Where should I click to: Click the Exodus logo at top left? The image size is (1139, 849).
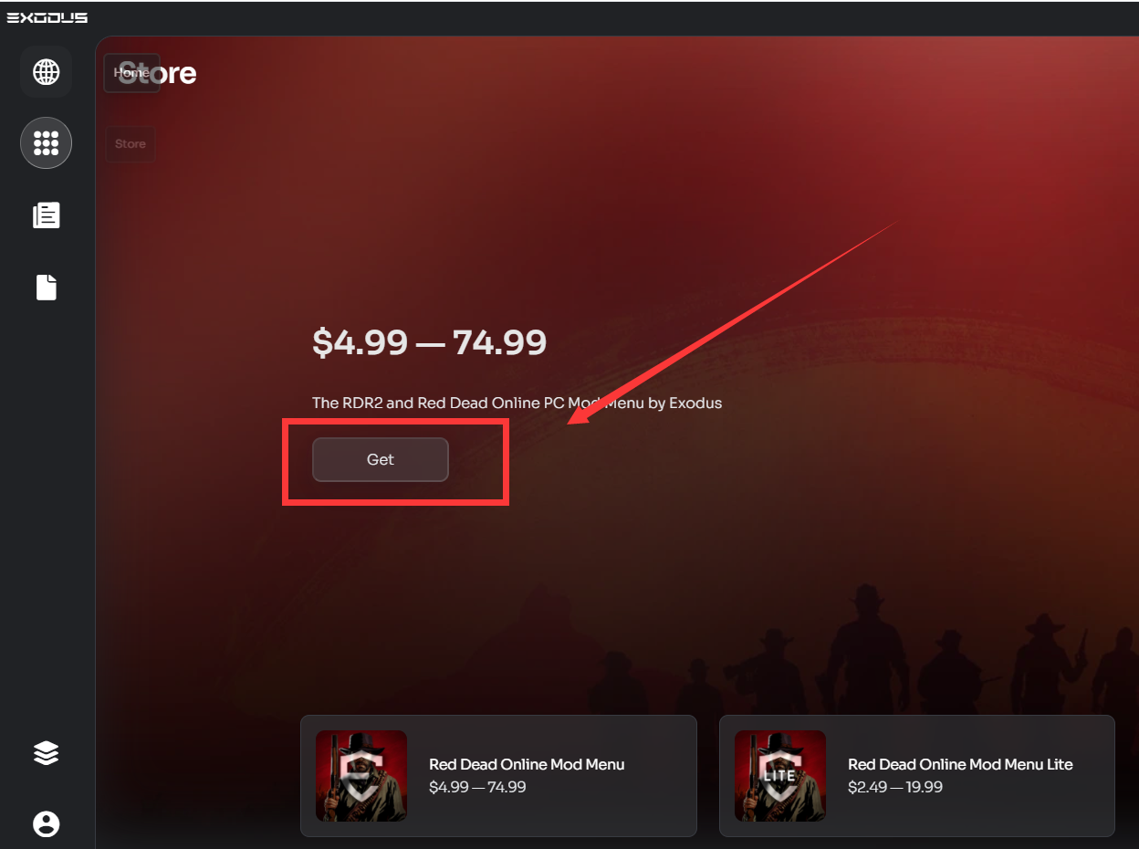[47, 17]
